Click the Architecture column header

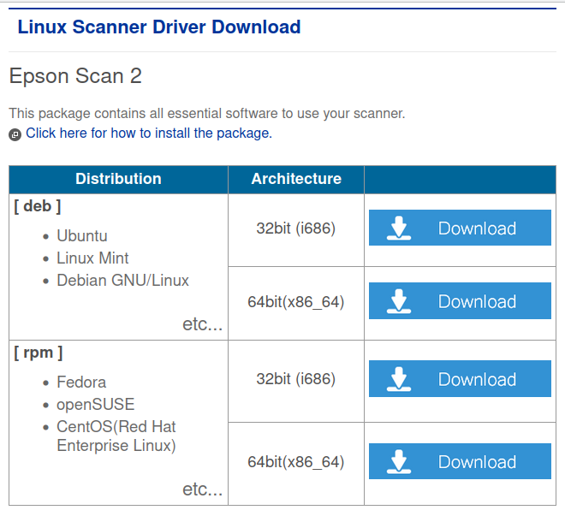[x=296, y=179]
